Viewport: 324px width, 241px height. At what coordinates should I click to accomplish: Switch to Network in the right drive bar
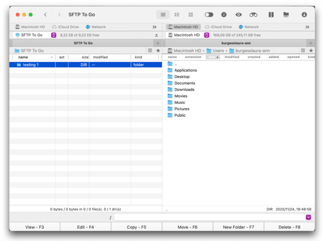248,27
